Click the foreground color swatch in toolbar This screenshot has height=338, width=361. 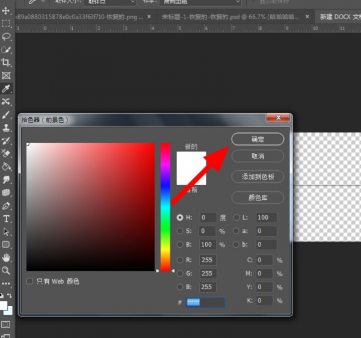[x=3, y=306]
